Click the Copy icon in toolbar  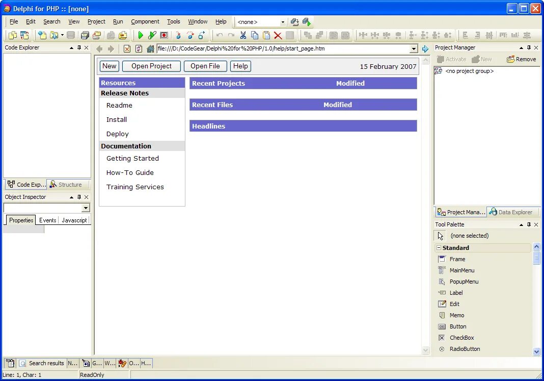pyautogui.click(x=255, y=35)
